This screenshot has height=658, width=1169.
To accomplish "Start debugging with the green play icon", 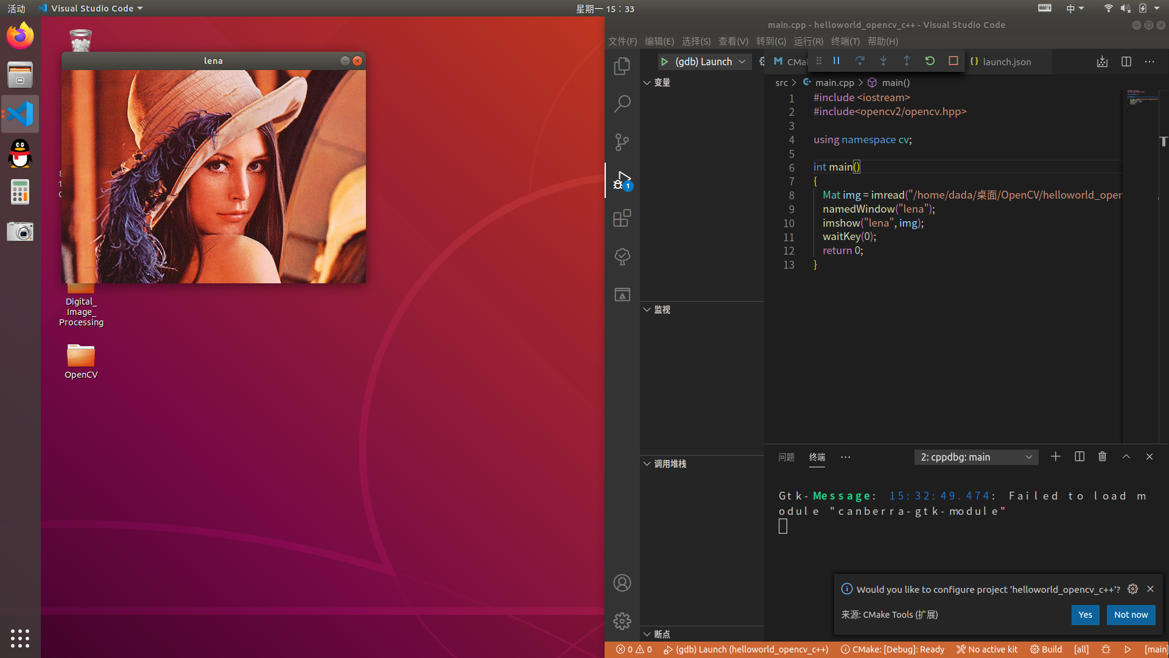I will coord(664,62).
